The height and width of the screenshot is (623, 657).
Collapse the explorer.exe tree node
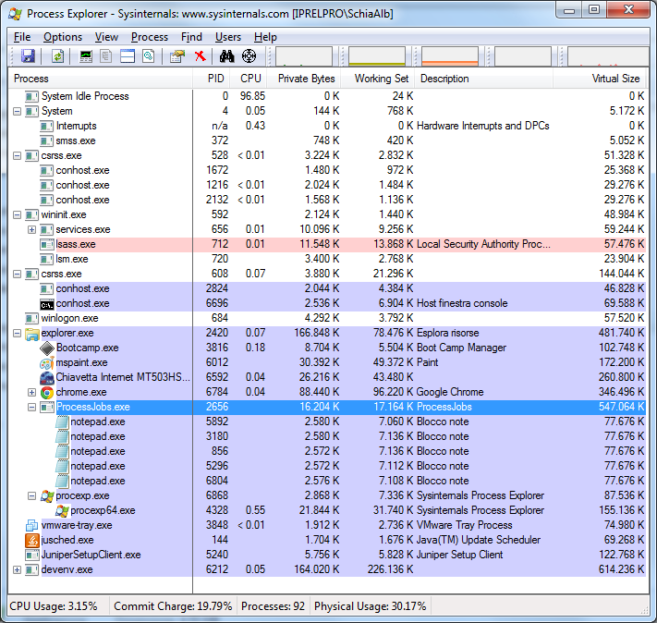pos(17,333)
